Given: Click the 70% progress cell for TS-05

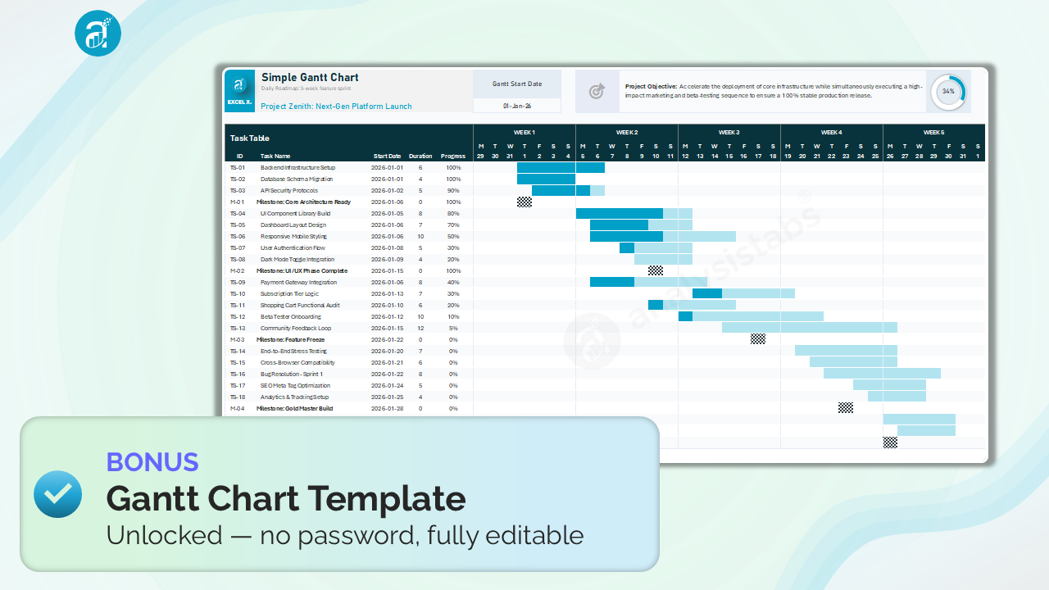Looking at the screenshot, I should [453, 225].
